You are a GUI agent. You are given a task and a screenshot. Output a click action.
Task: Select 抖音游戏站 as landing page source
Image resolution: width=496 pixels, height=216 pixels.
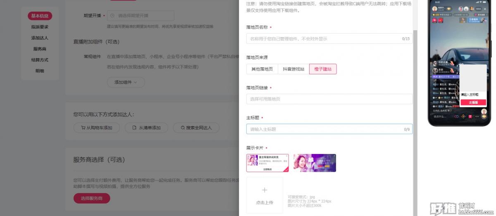(293, 69)
